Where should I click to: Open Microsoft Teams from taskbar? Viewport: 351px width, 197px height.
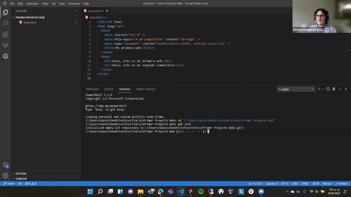171,192
